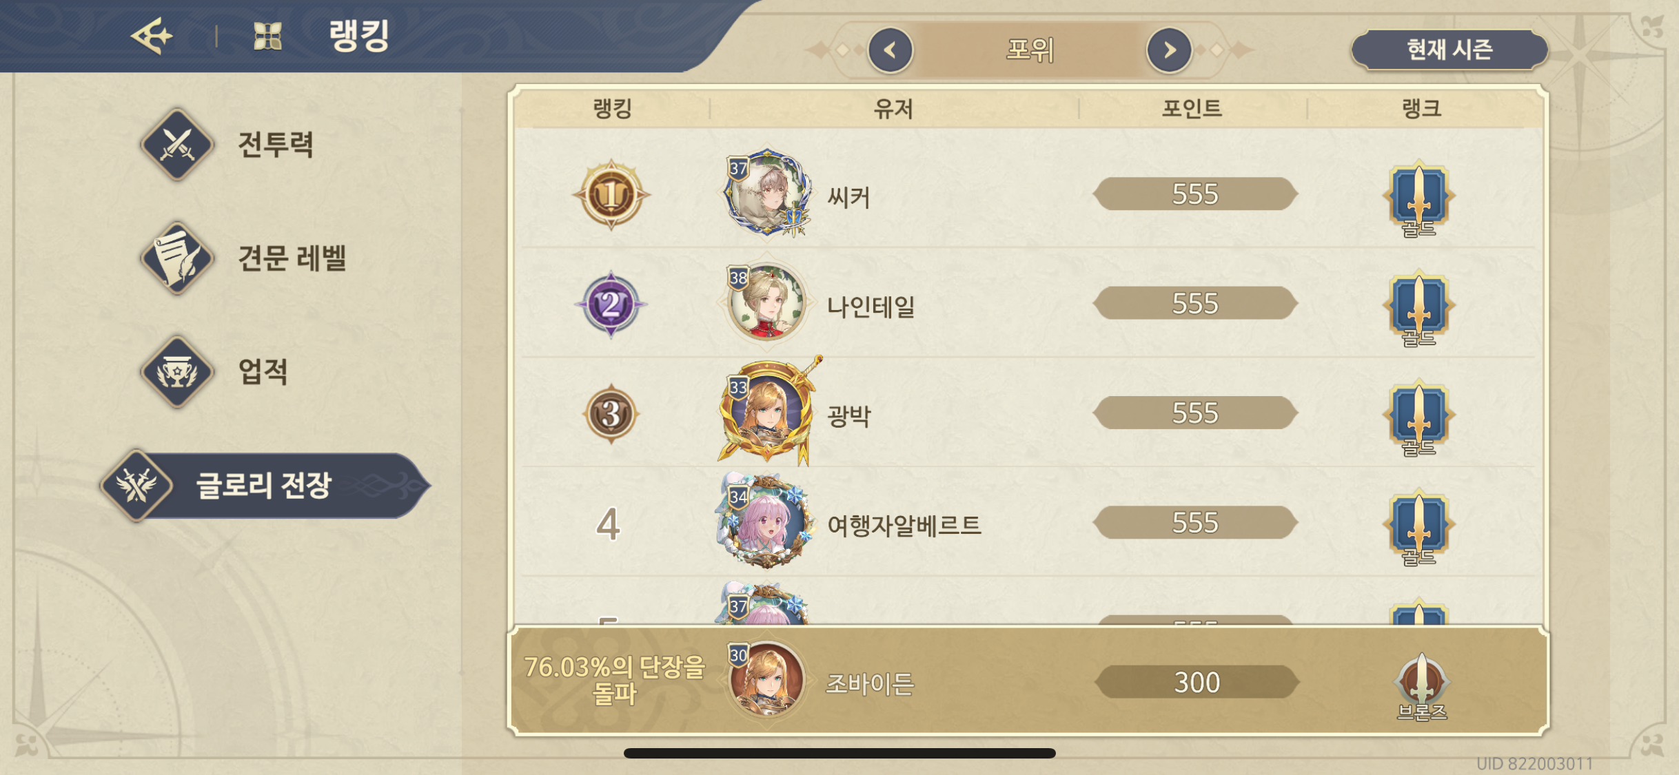Tap the second place purple medal

click(611, 304)
